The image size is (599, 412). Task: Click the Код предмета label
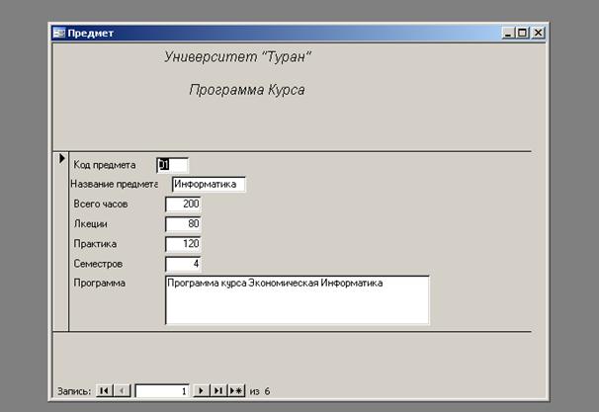point(105,165)
